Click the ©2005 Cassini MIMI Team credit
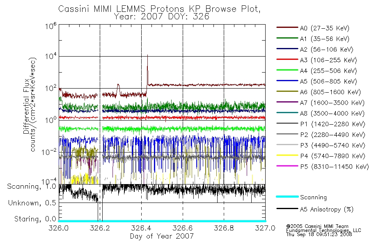The image size is (390, 246). tap(317, 226)
